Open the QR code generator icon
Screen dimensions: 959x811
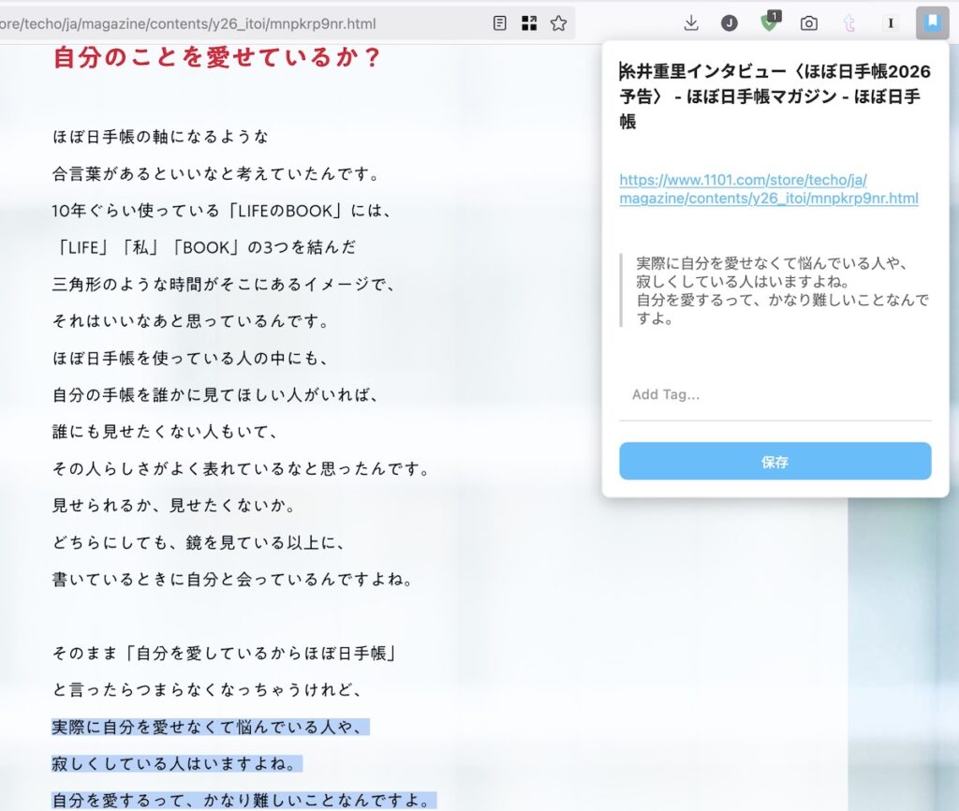[x=529, y=23]
